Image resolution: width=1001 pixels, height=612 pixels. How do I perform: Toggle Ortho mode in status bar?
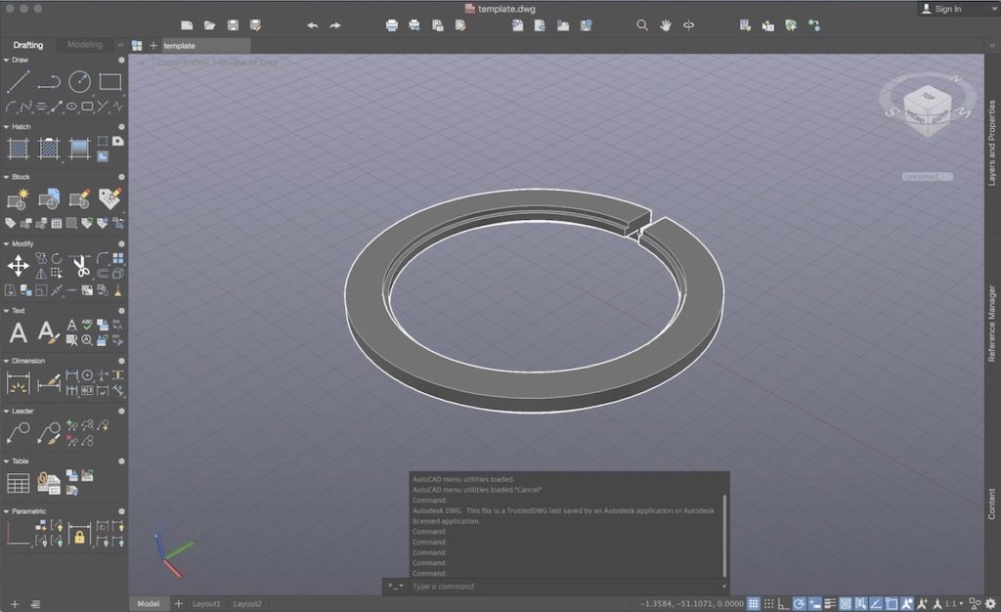(783, 604)
